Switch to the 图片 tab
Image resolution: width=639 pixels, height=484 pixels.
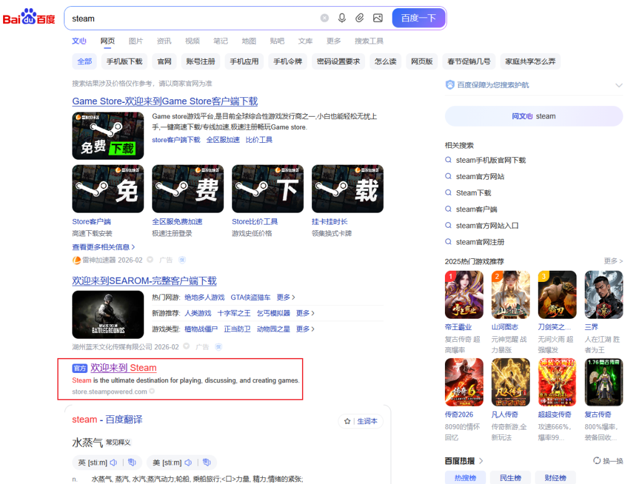click(x=135, y=41)
